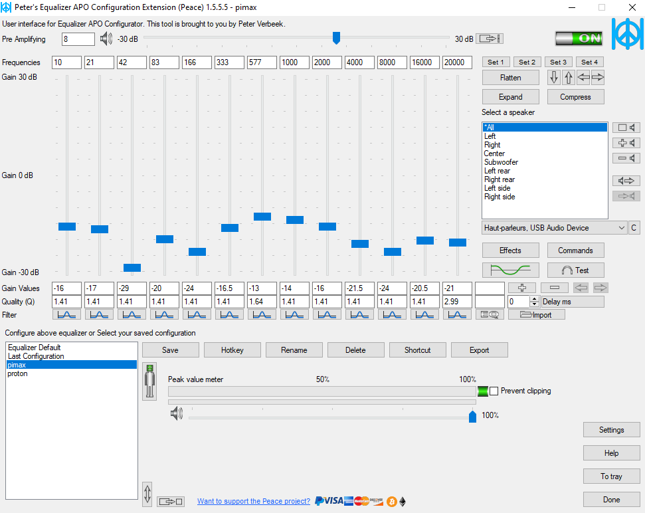Click the Compress button
This screenshot has height=513, width=645.
pos(575,97)
